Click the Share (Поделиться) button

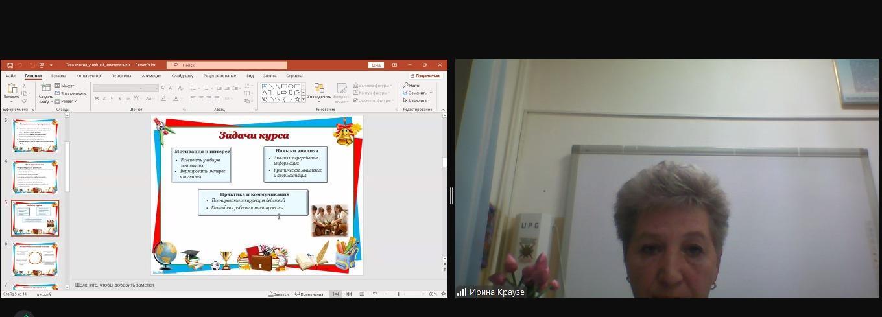tap(425, 76)
